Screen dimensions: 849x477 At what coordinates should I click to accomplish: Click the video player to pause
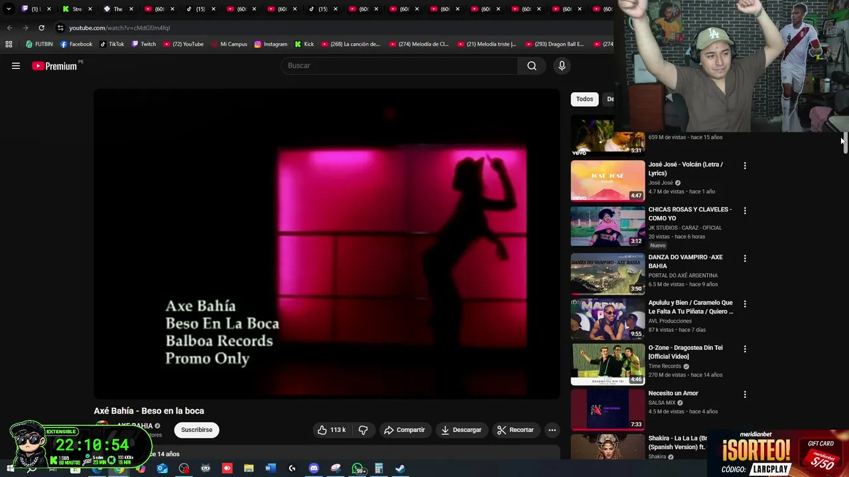coord(327,244)
